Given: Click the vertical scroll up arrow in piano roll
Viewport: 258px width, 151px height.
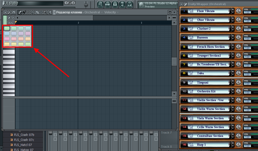Looking at the screenshot, I should (174, 23).
